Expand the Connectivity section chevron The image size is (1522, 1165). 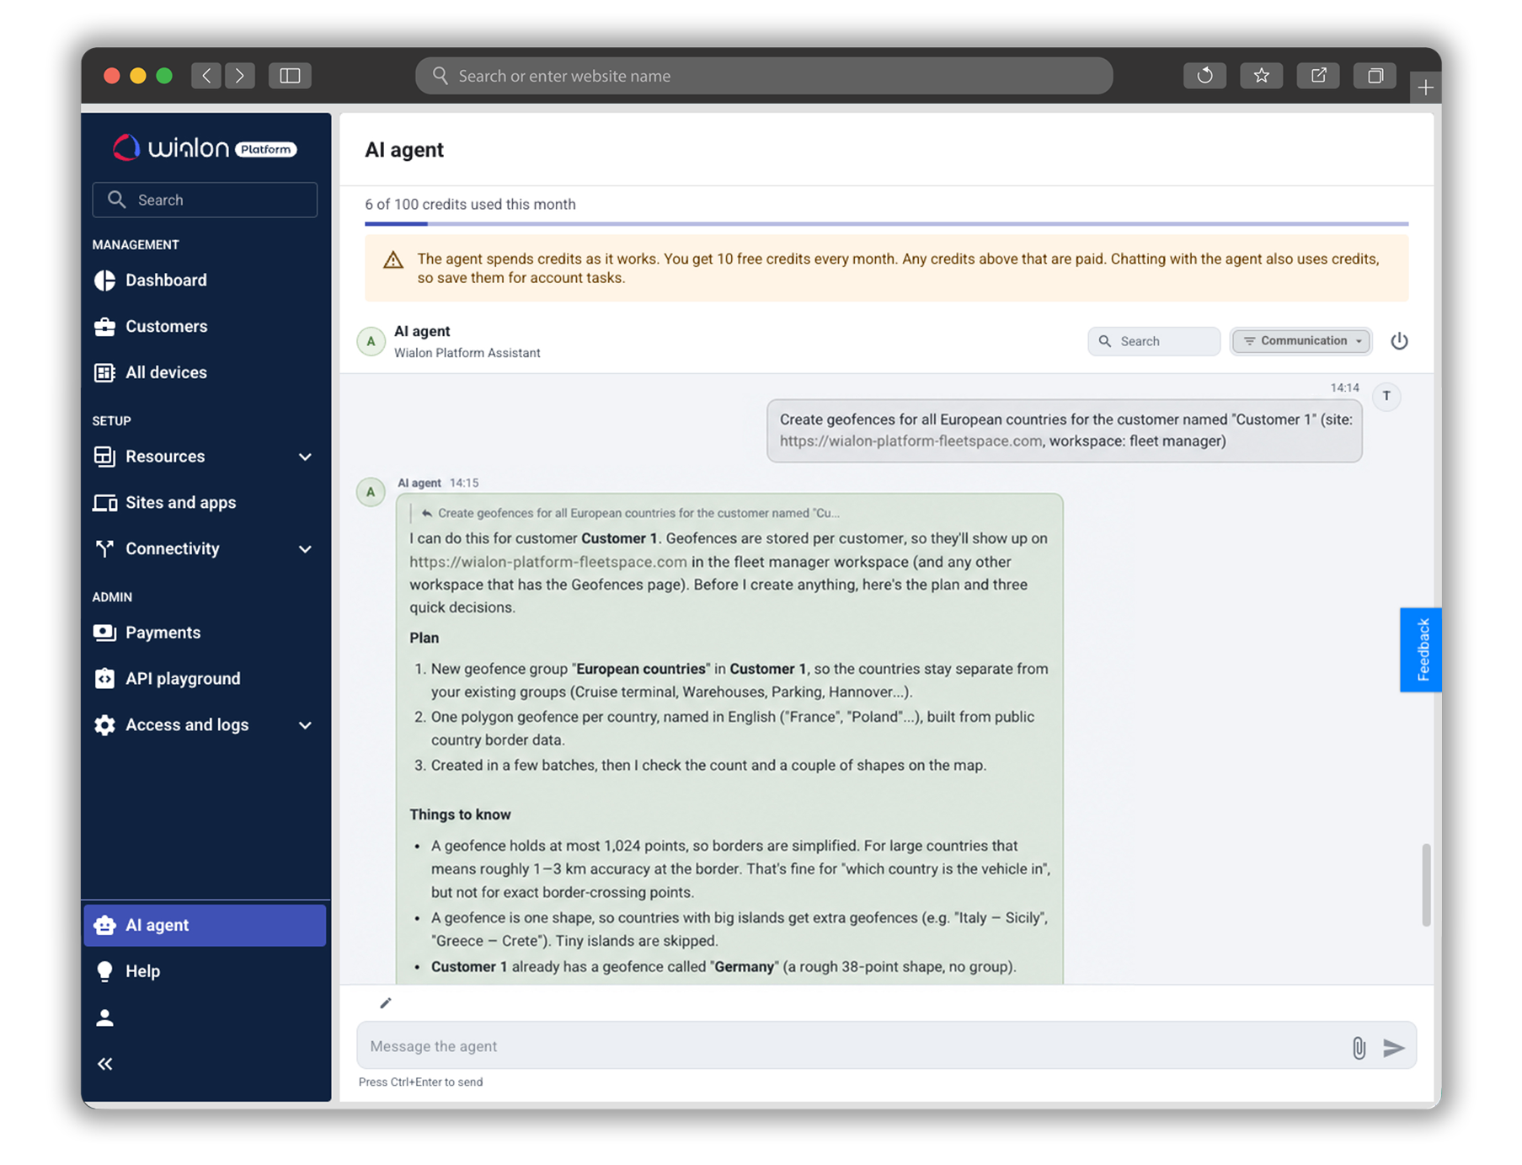tap(305, 549)
